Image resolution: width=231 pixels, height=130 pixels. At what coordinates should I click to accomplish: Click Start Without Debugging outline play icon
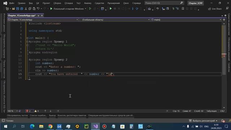pyautogui.click(x=90, y=9)
